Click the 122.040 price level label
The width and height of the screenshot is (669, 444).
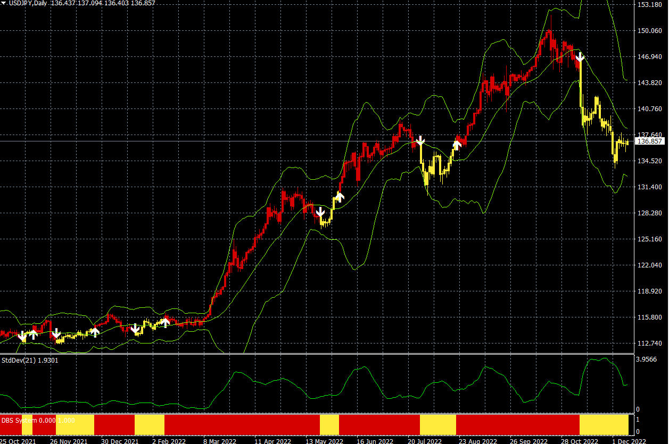click(650, 265)
